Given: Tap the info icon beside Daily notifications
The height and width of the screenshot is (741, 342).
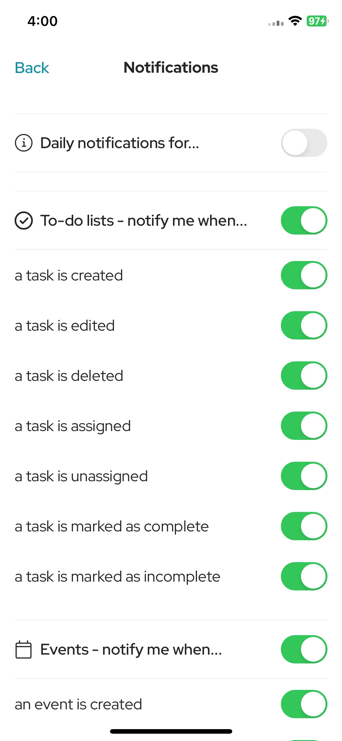Looking at the screenshot, I should point(24,143).
